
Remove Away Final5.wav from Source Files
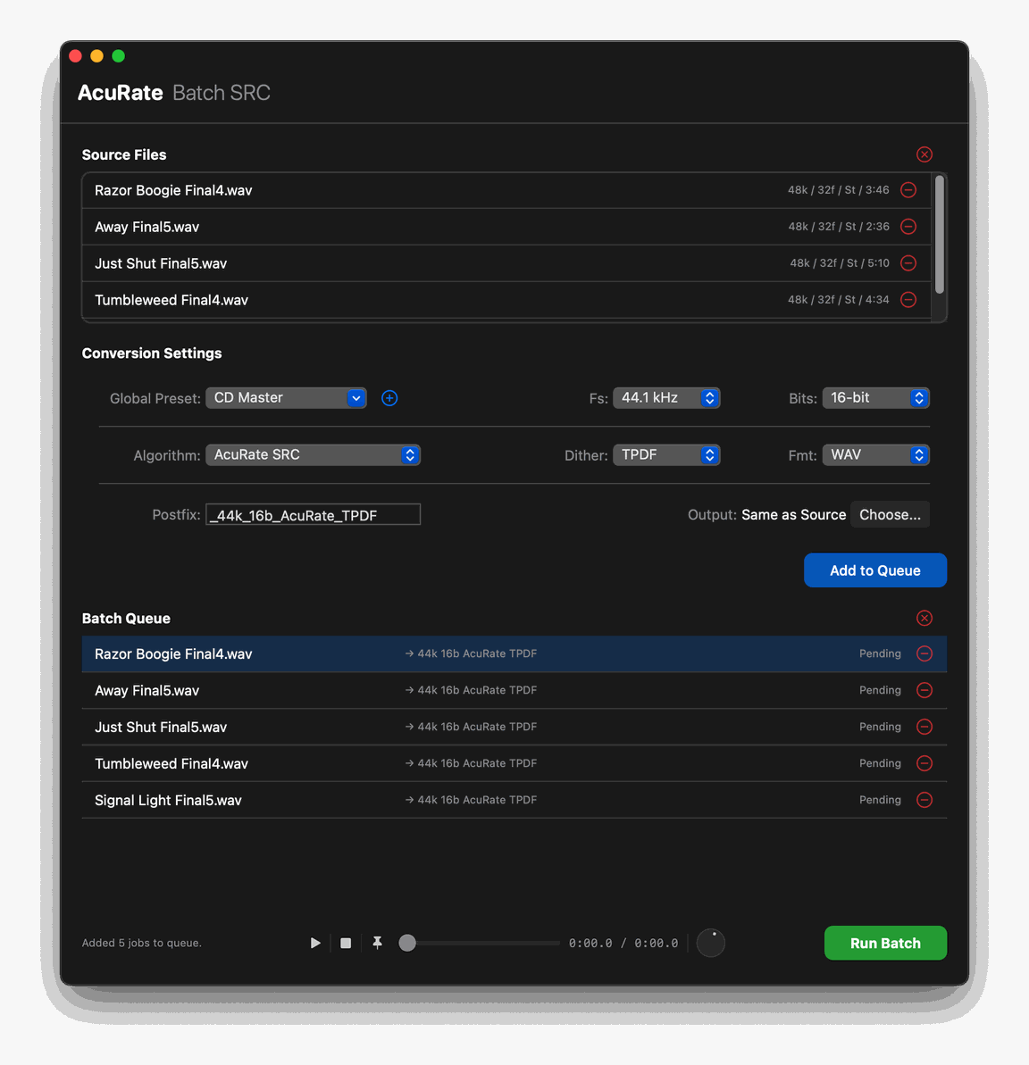click(x=908, y=227)
